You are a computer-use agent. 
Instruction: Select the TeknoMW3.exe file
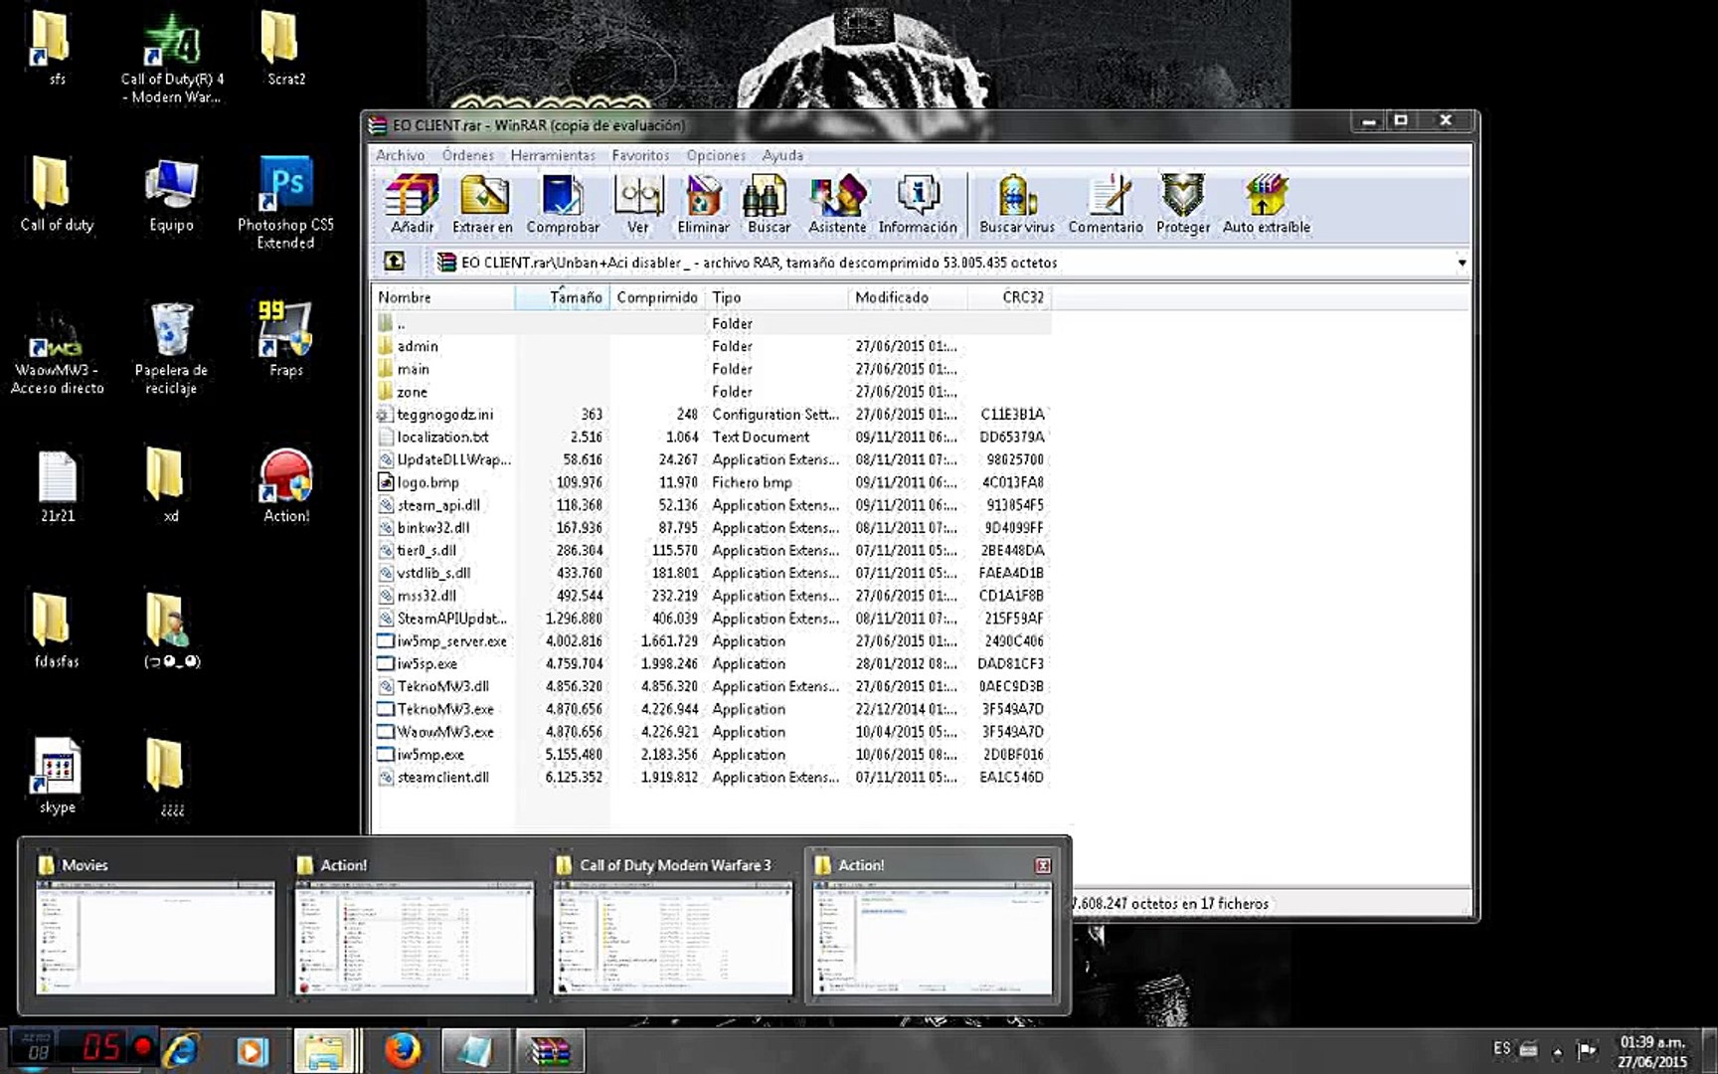[712, 709]
